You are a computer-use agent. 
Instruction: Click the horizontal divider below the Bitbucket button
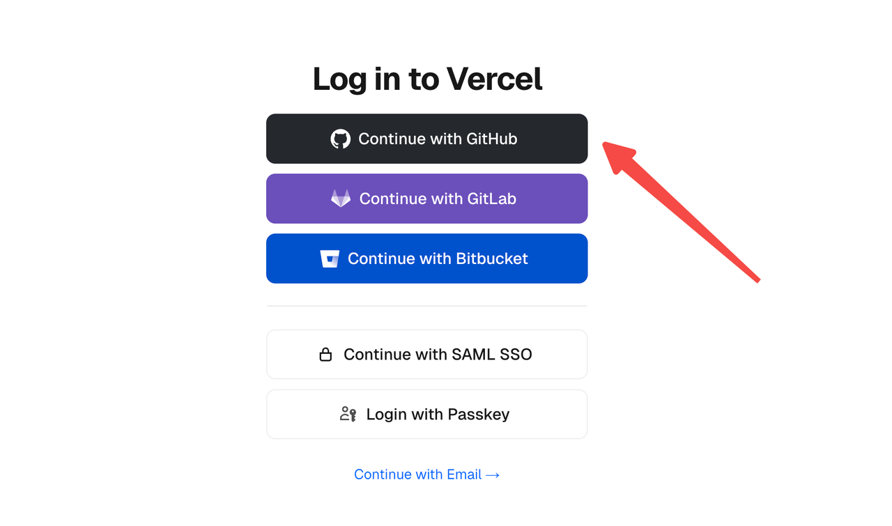(426, 306)
